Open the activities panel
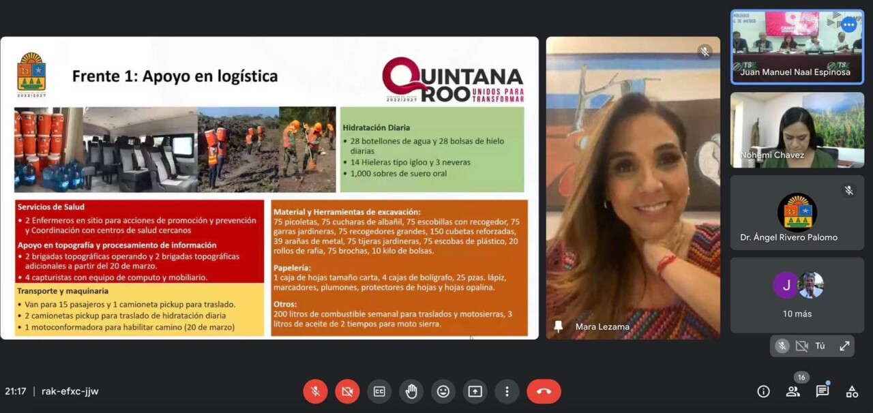873x413 pixels. pos(852,391)
